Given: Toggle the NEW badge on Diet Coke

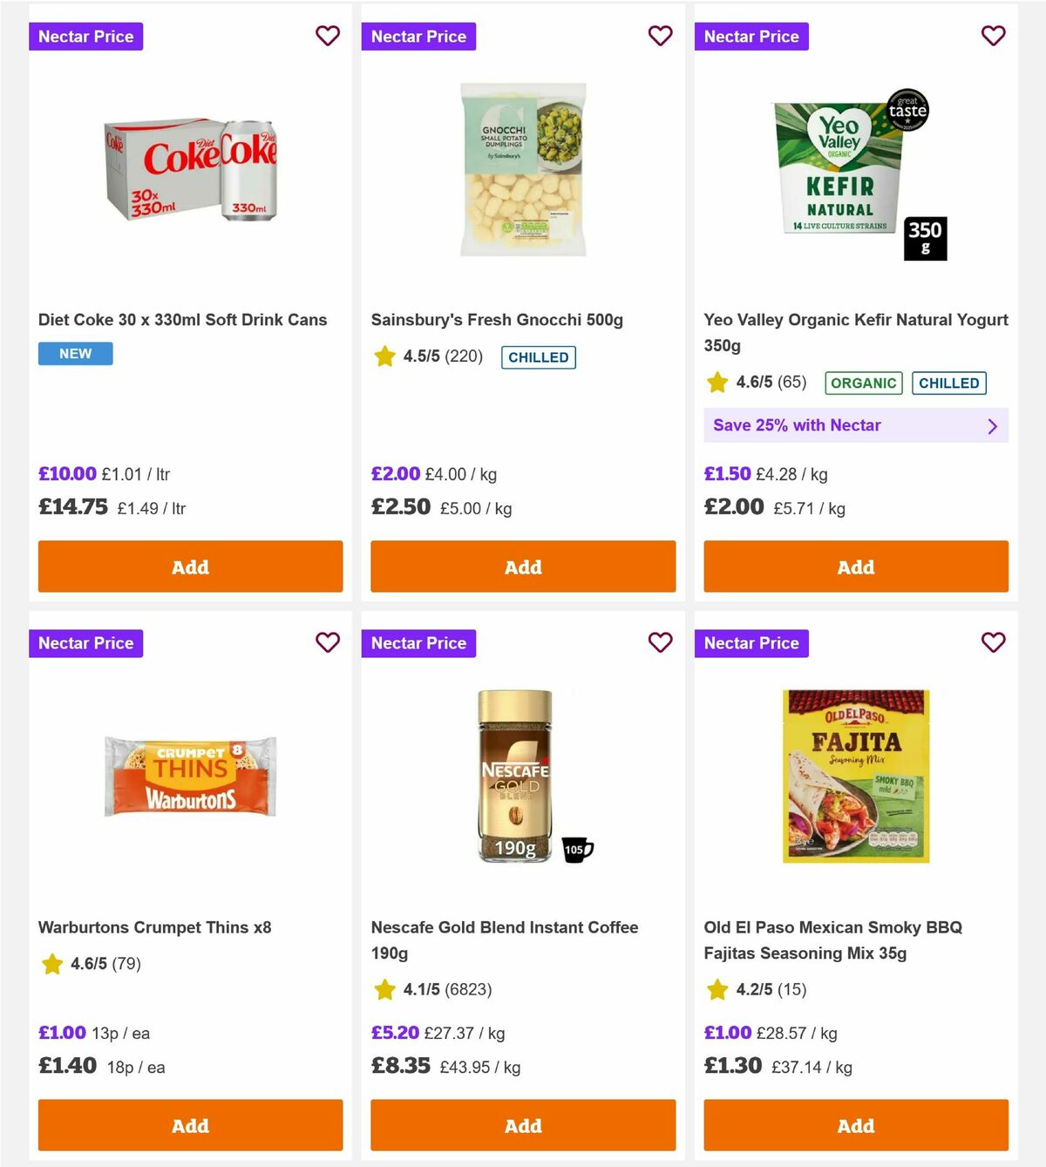Looking at the screenshot, I should click(75, 353).
